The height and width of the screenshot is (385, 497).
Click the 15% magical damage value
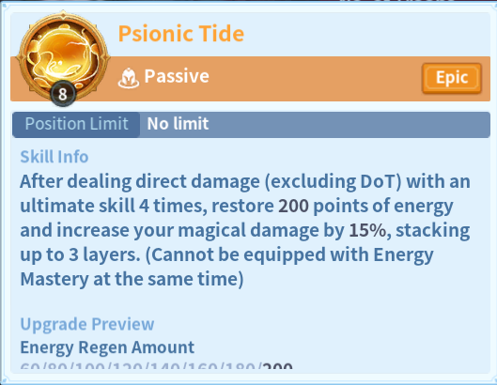point(367,230)
